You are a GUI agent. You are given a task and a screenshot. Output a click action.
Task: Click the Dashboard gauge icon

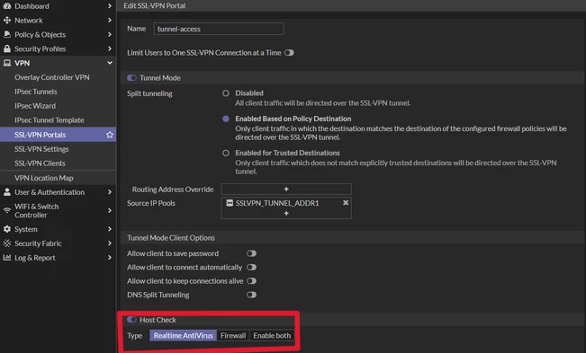pyautogui.click(x=6, y=6)
